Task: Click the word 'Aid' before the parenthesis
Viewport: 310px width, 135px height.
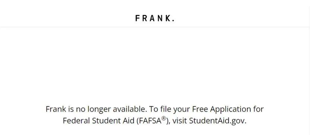Action: tap(128, 120)
